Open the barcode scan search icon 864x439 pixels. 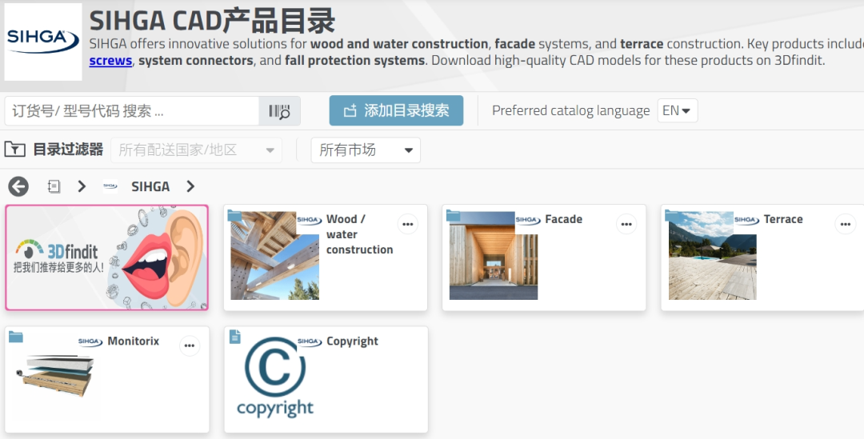[x=279, y=111]
